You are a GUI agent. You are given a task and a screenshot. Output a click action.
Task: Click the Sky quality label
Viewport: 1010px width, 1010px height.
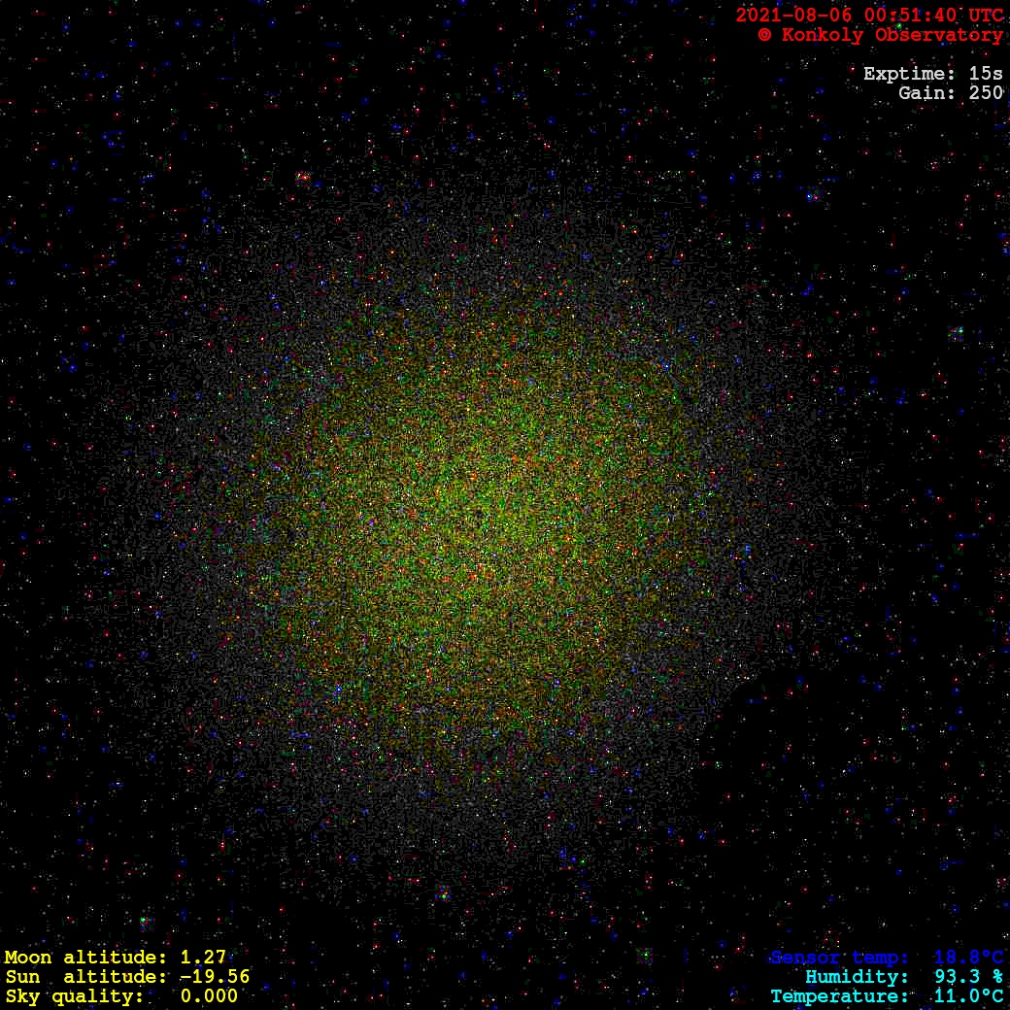[x=74, y=996]
